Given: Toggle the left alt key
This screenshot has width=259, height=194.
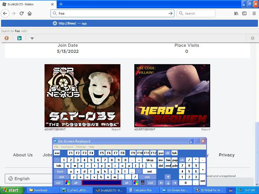Looking at the screenshot, I should pos(76,183).
